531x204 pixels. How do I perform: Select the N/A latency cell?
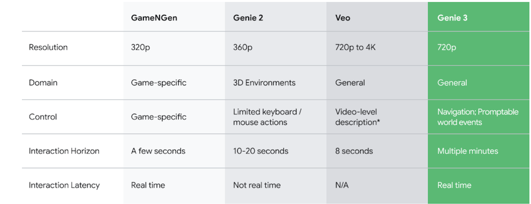[x=342, y=185]
